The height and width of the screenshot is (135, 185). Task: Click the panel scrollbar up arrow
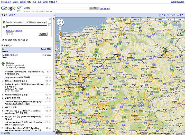(54, 18)
